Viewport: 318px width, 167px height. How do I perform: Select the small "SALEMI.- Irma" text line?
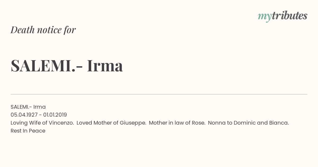(x=28, y=107)
